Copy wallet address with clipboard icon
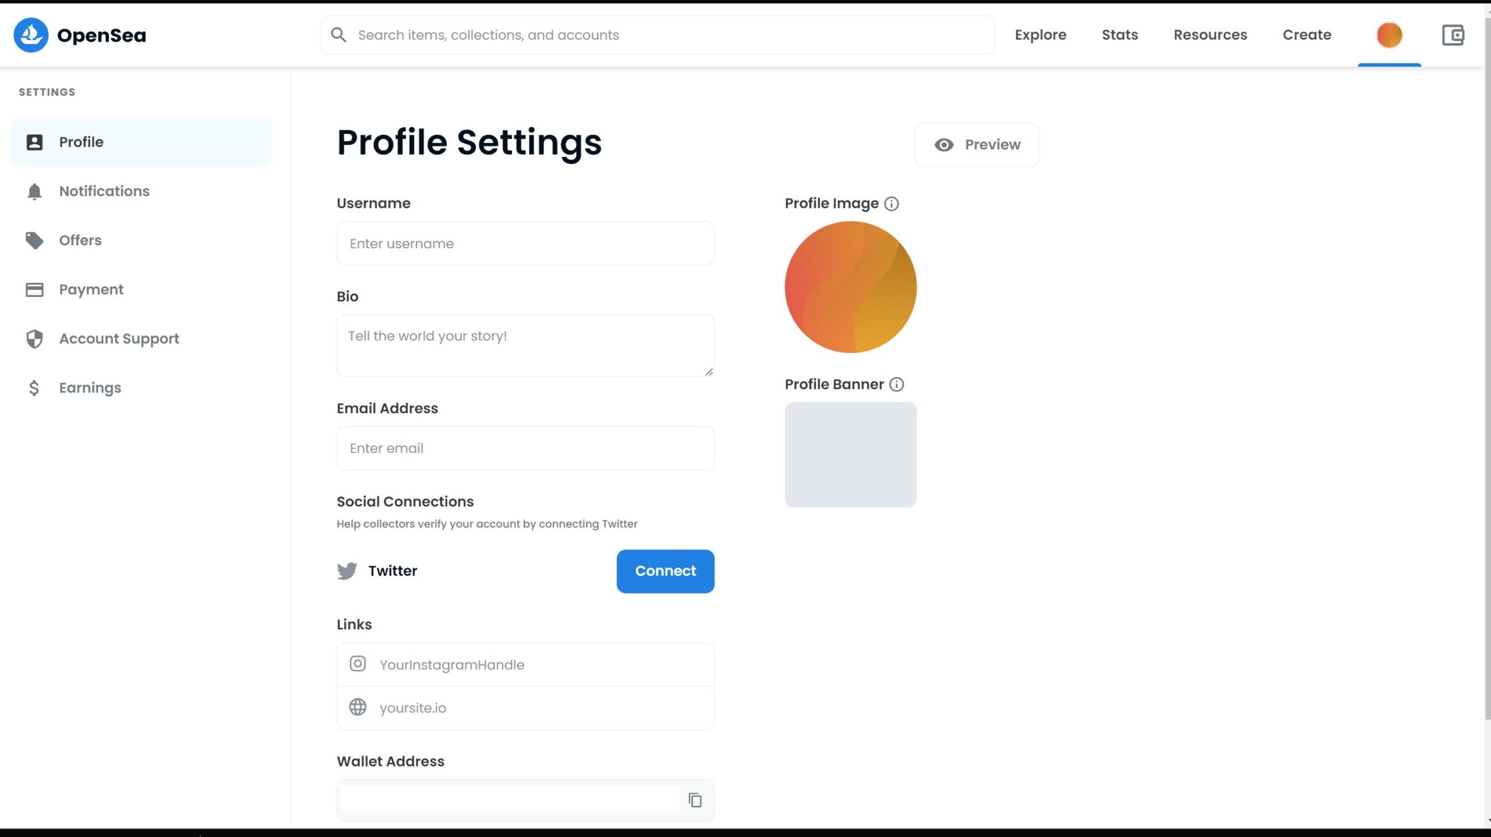This screenshot has height=837, width=1491. click(695, 800)
